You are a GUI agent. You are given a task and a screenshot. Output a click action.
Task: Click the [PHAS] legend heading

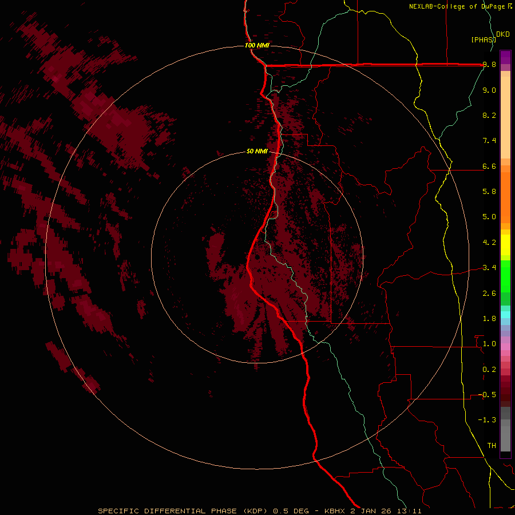point(483,39)
